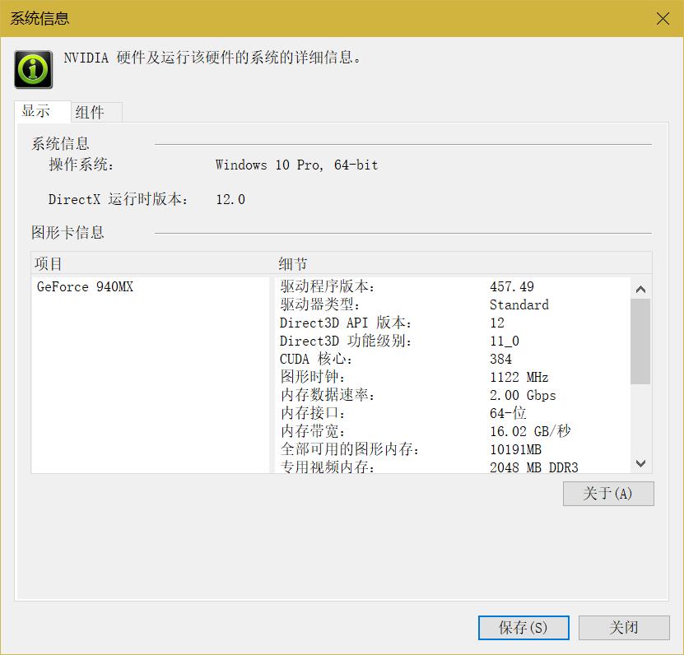Click the NVIDIA green info icon
Screen dimensions: 684x655
click(x=34, y=69)
